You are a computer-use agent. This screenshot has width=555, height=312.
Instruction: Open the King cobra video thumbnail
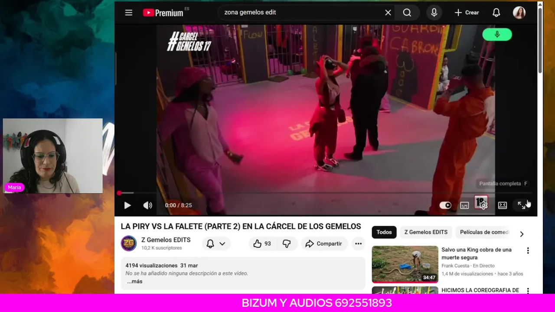click(405, 264)
